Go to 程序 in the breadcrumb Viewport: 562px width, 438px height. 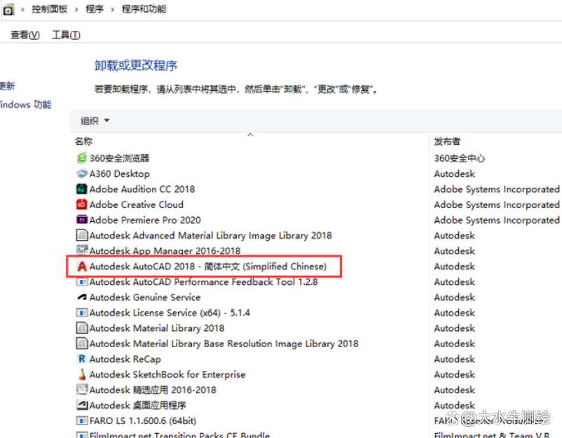[95, 9]
